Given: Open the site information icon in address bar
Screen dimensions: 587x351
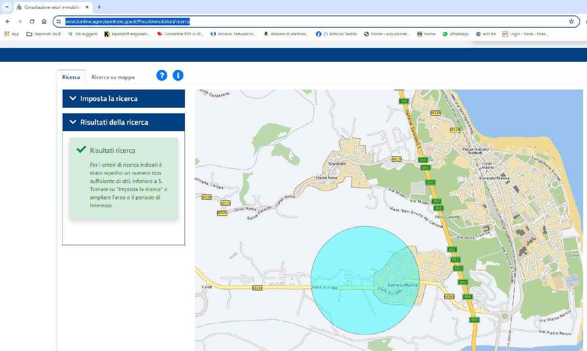Looking at the screenshot, I should tap(59, 21).
